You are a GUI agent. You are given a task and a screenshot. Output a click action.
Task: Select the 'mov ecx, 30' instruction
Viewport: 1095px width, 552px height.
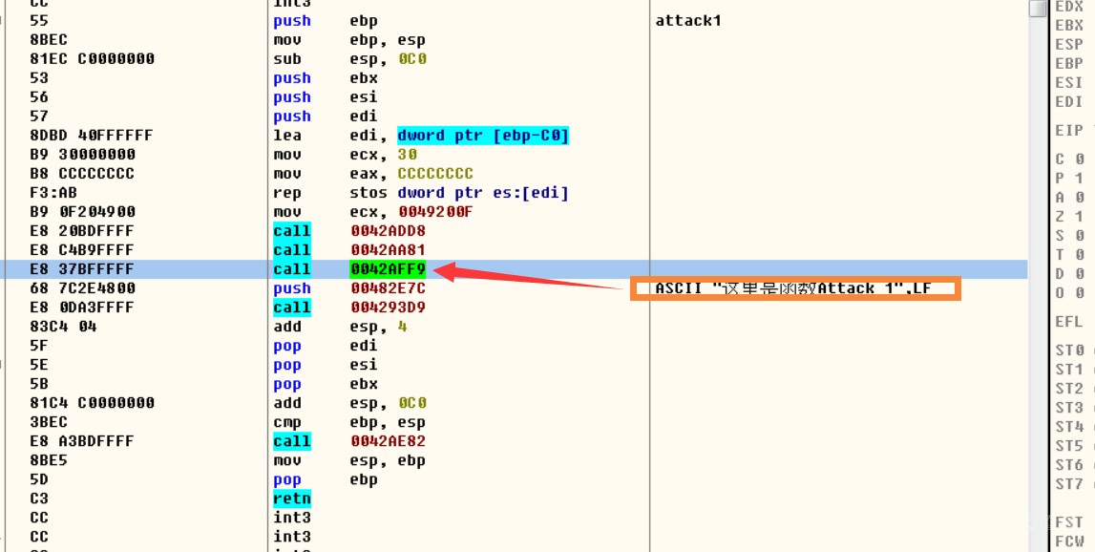pos(345,155)
